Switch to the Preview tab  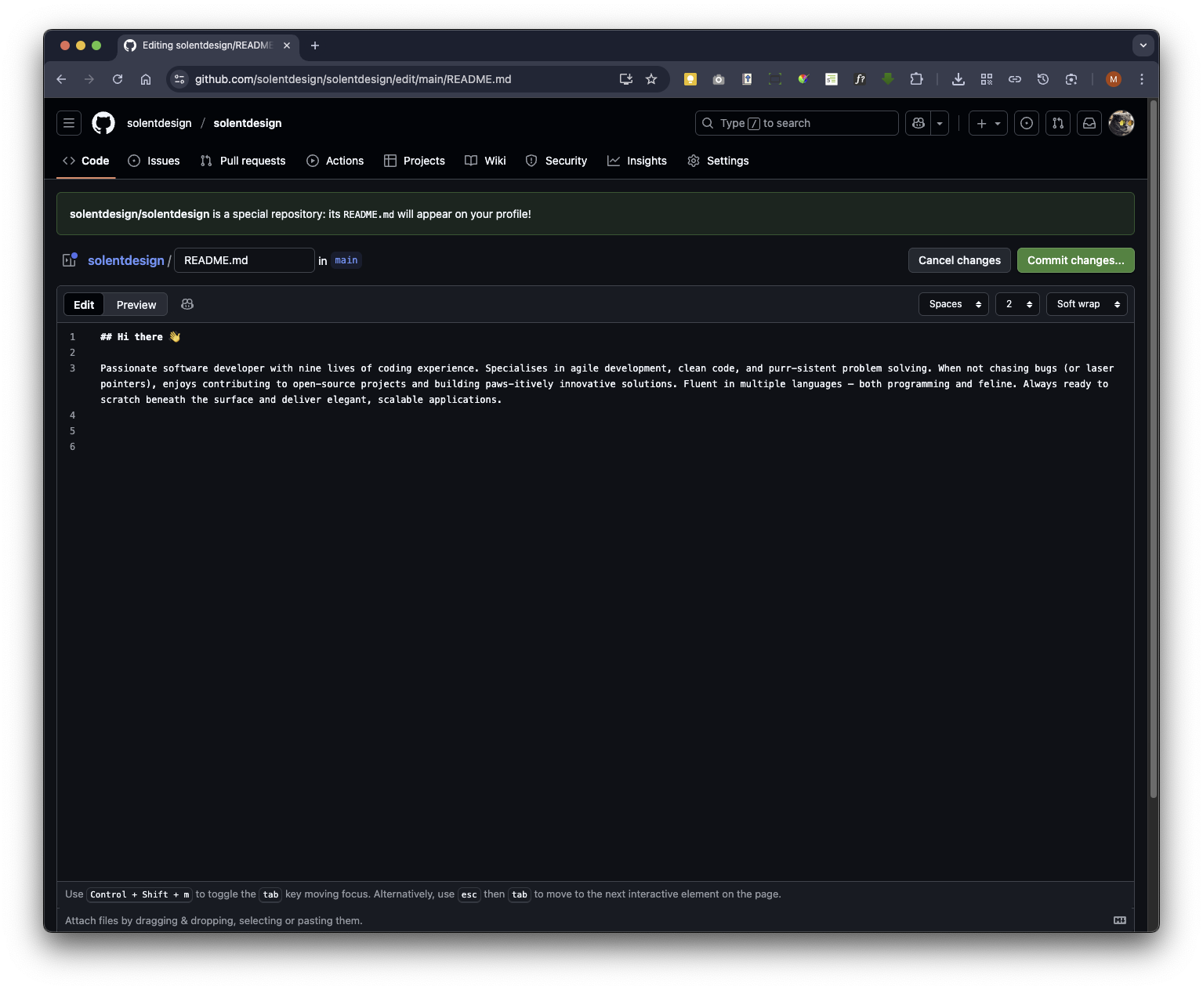[136, 305]
